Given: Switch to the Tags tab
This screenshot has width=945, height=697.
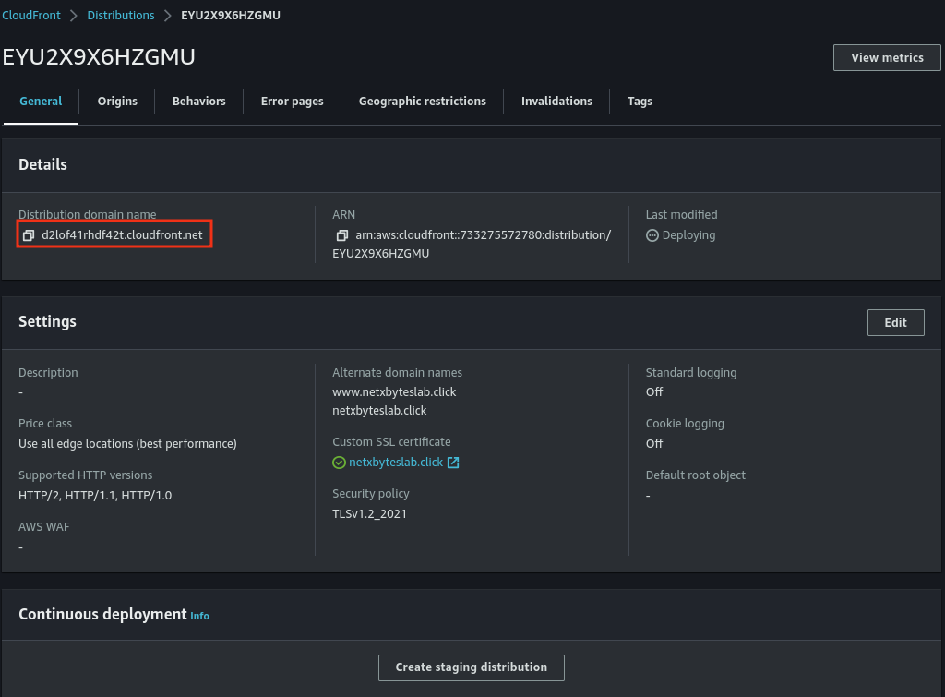Looking at the screenshot, I should (640, 102).
